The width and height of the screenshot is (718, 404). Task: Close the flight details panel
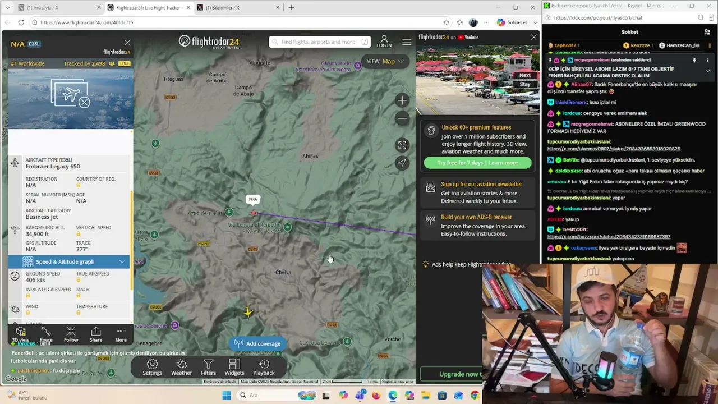pos(127,43)
